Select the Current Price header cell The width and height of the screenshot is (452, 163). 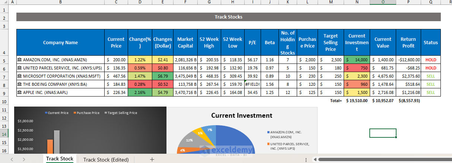(116, 42)
